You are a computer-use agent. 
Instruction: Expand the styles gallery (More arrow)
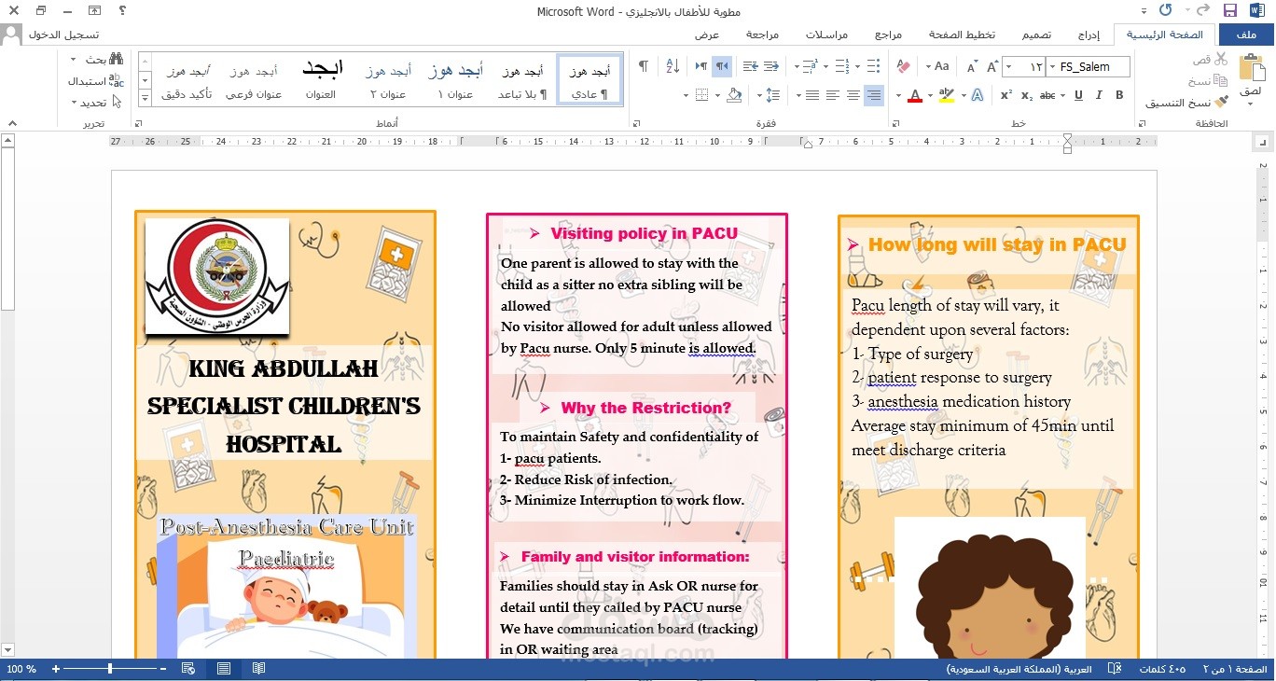tap(145, 98)
